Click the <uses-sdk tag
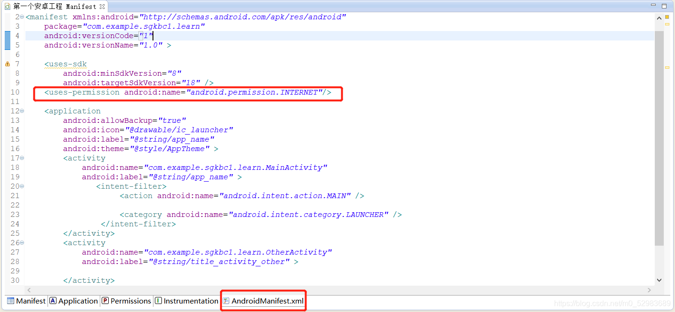Viewport: 675px width, 312px height. [65, 64]
